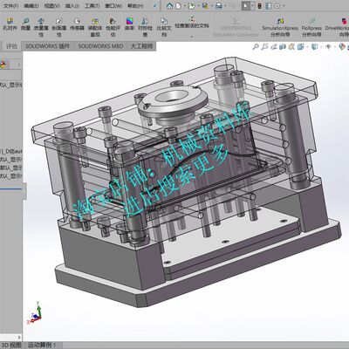Switch to the 大工程师 tab
Image resolution: width=349 pixels, height=349 pixels.
[x=141, y=46]
